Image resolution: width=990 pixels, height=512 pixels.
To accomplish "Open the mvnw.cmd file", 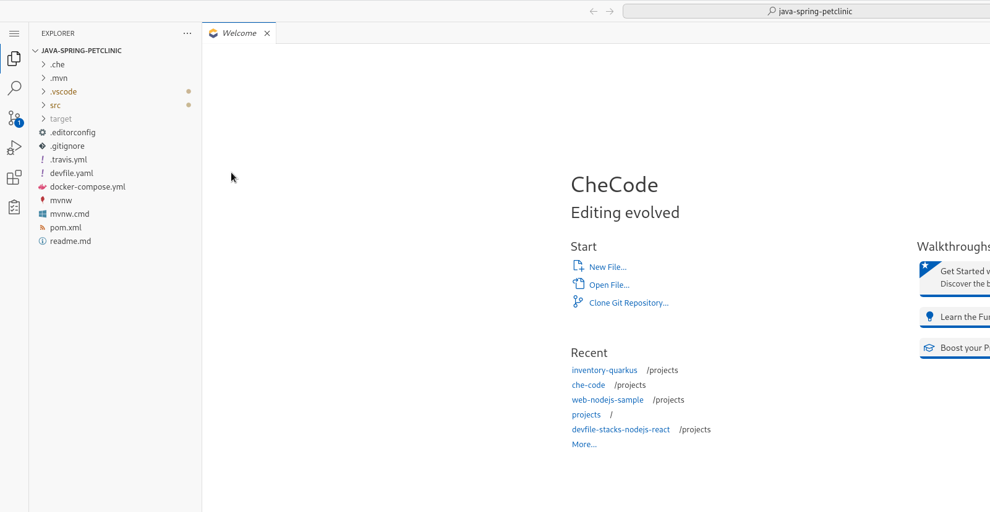I will tap(116, 214).
